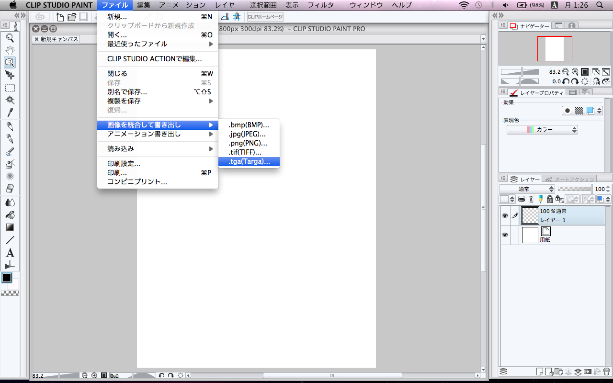Click the Open file toolbar icon
The height and width of the screenshot is (383, 613).
coord(72,17)
